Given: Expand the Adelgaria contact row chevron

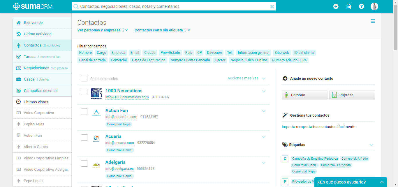Looking at the screenshot, I should tap(264, 163).
